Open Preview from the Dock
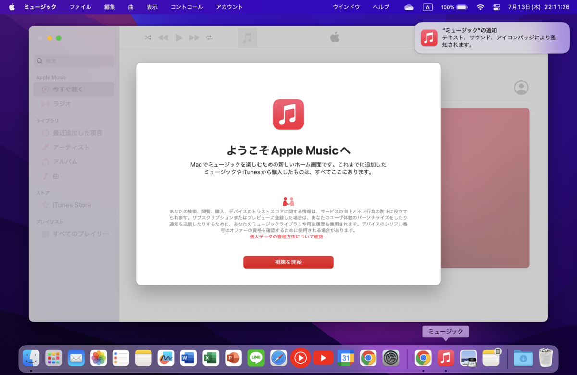 pyautogui.click(x=468, y=358)
